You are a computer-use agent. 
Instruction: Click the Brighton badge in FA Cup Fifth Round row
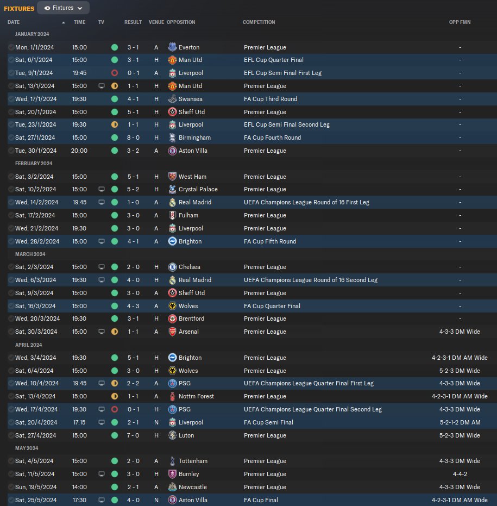tap(172, 241)
